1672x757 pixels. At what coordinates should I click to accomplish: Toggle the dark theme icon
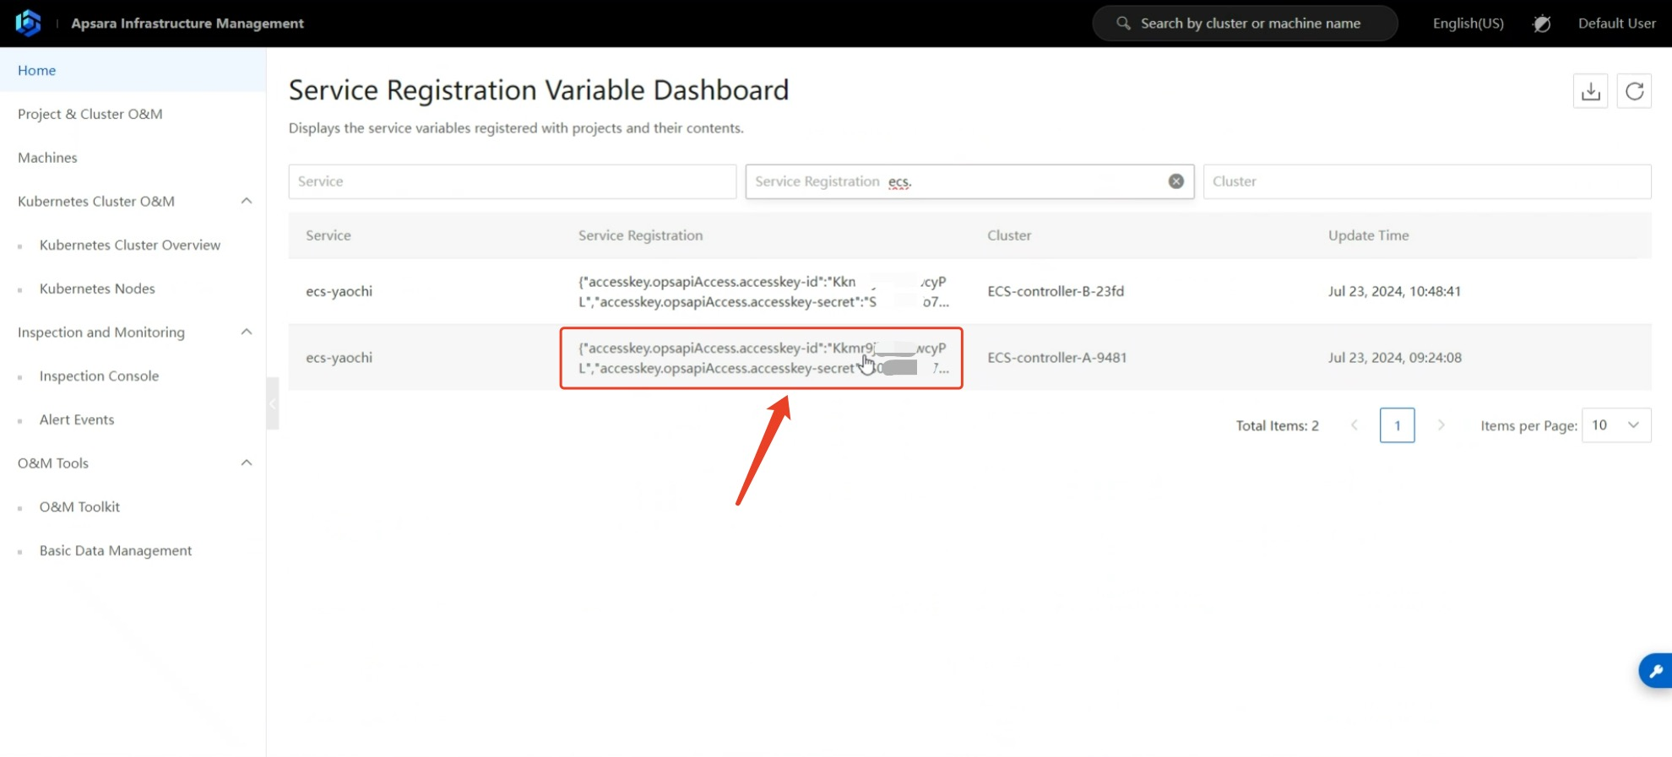[1541, 24]
